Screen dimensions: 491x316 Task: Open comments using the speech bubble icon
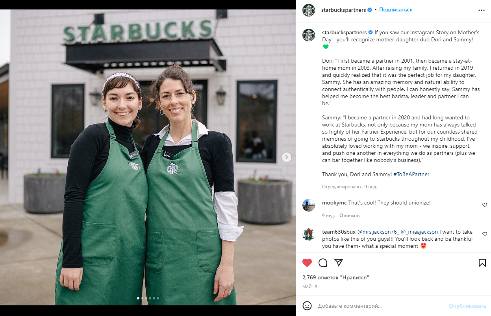[323, 263]
